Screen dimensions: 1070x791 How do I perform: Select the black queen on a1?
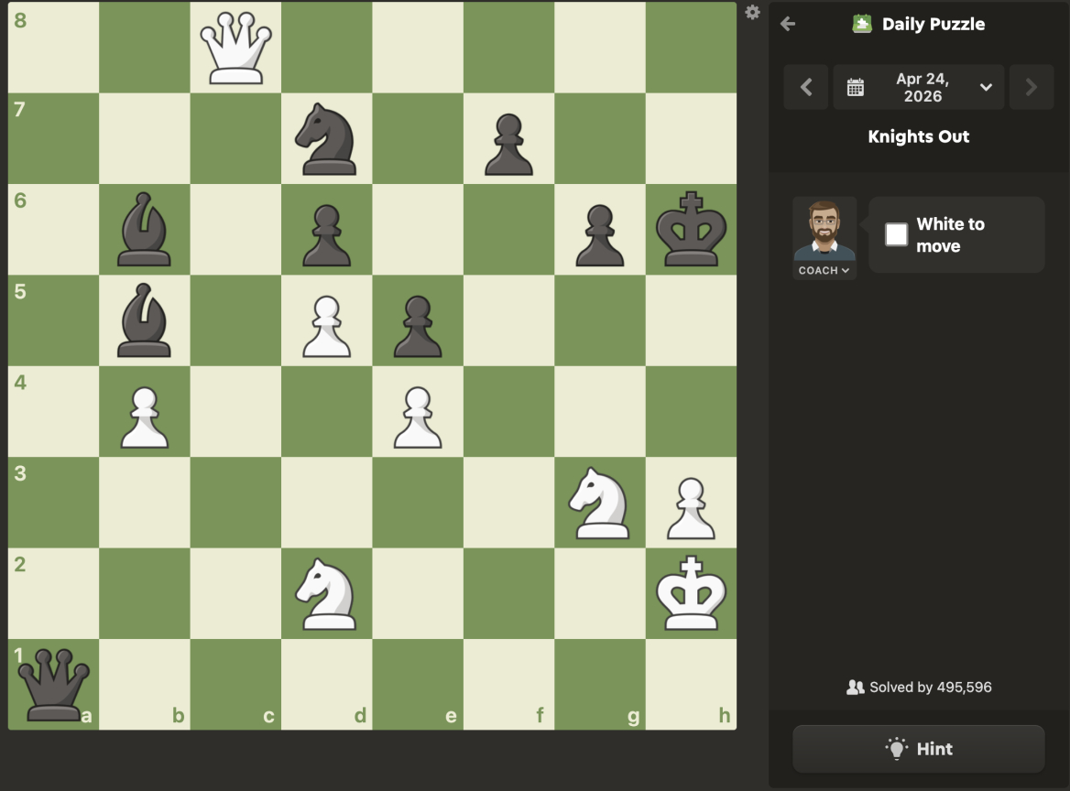[x=53, y=685]
